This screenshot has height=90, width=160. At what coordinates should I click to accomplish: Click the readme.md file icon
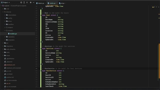(5, 77)
